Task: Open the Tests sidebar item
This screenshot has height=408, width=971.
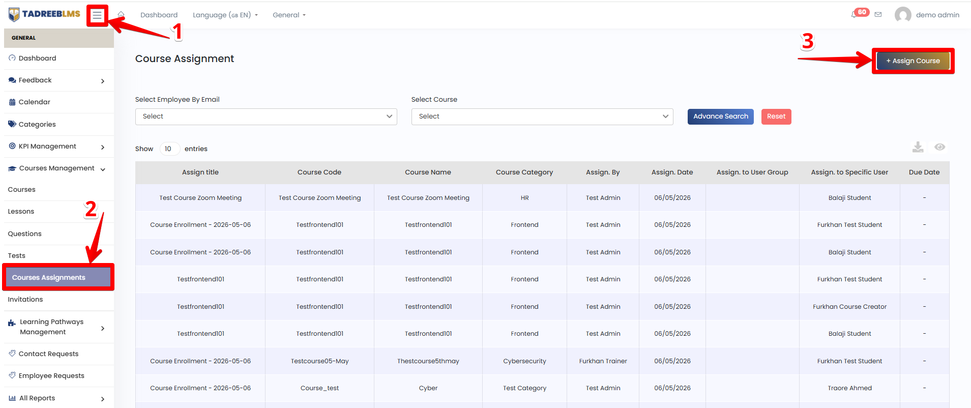Action: [x=17, y=255]
